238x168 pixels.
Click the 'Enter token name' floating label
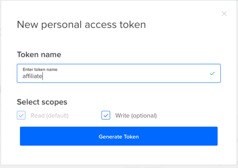[40, 70]
